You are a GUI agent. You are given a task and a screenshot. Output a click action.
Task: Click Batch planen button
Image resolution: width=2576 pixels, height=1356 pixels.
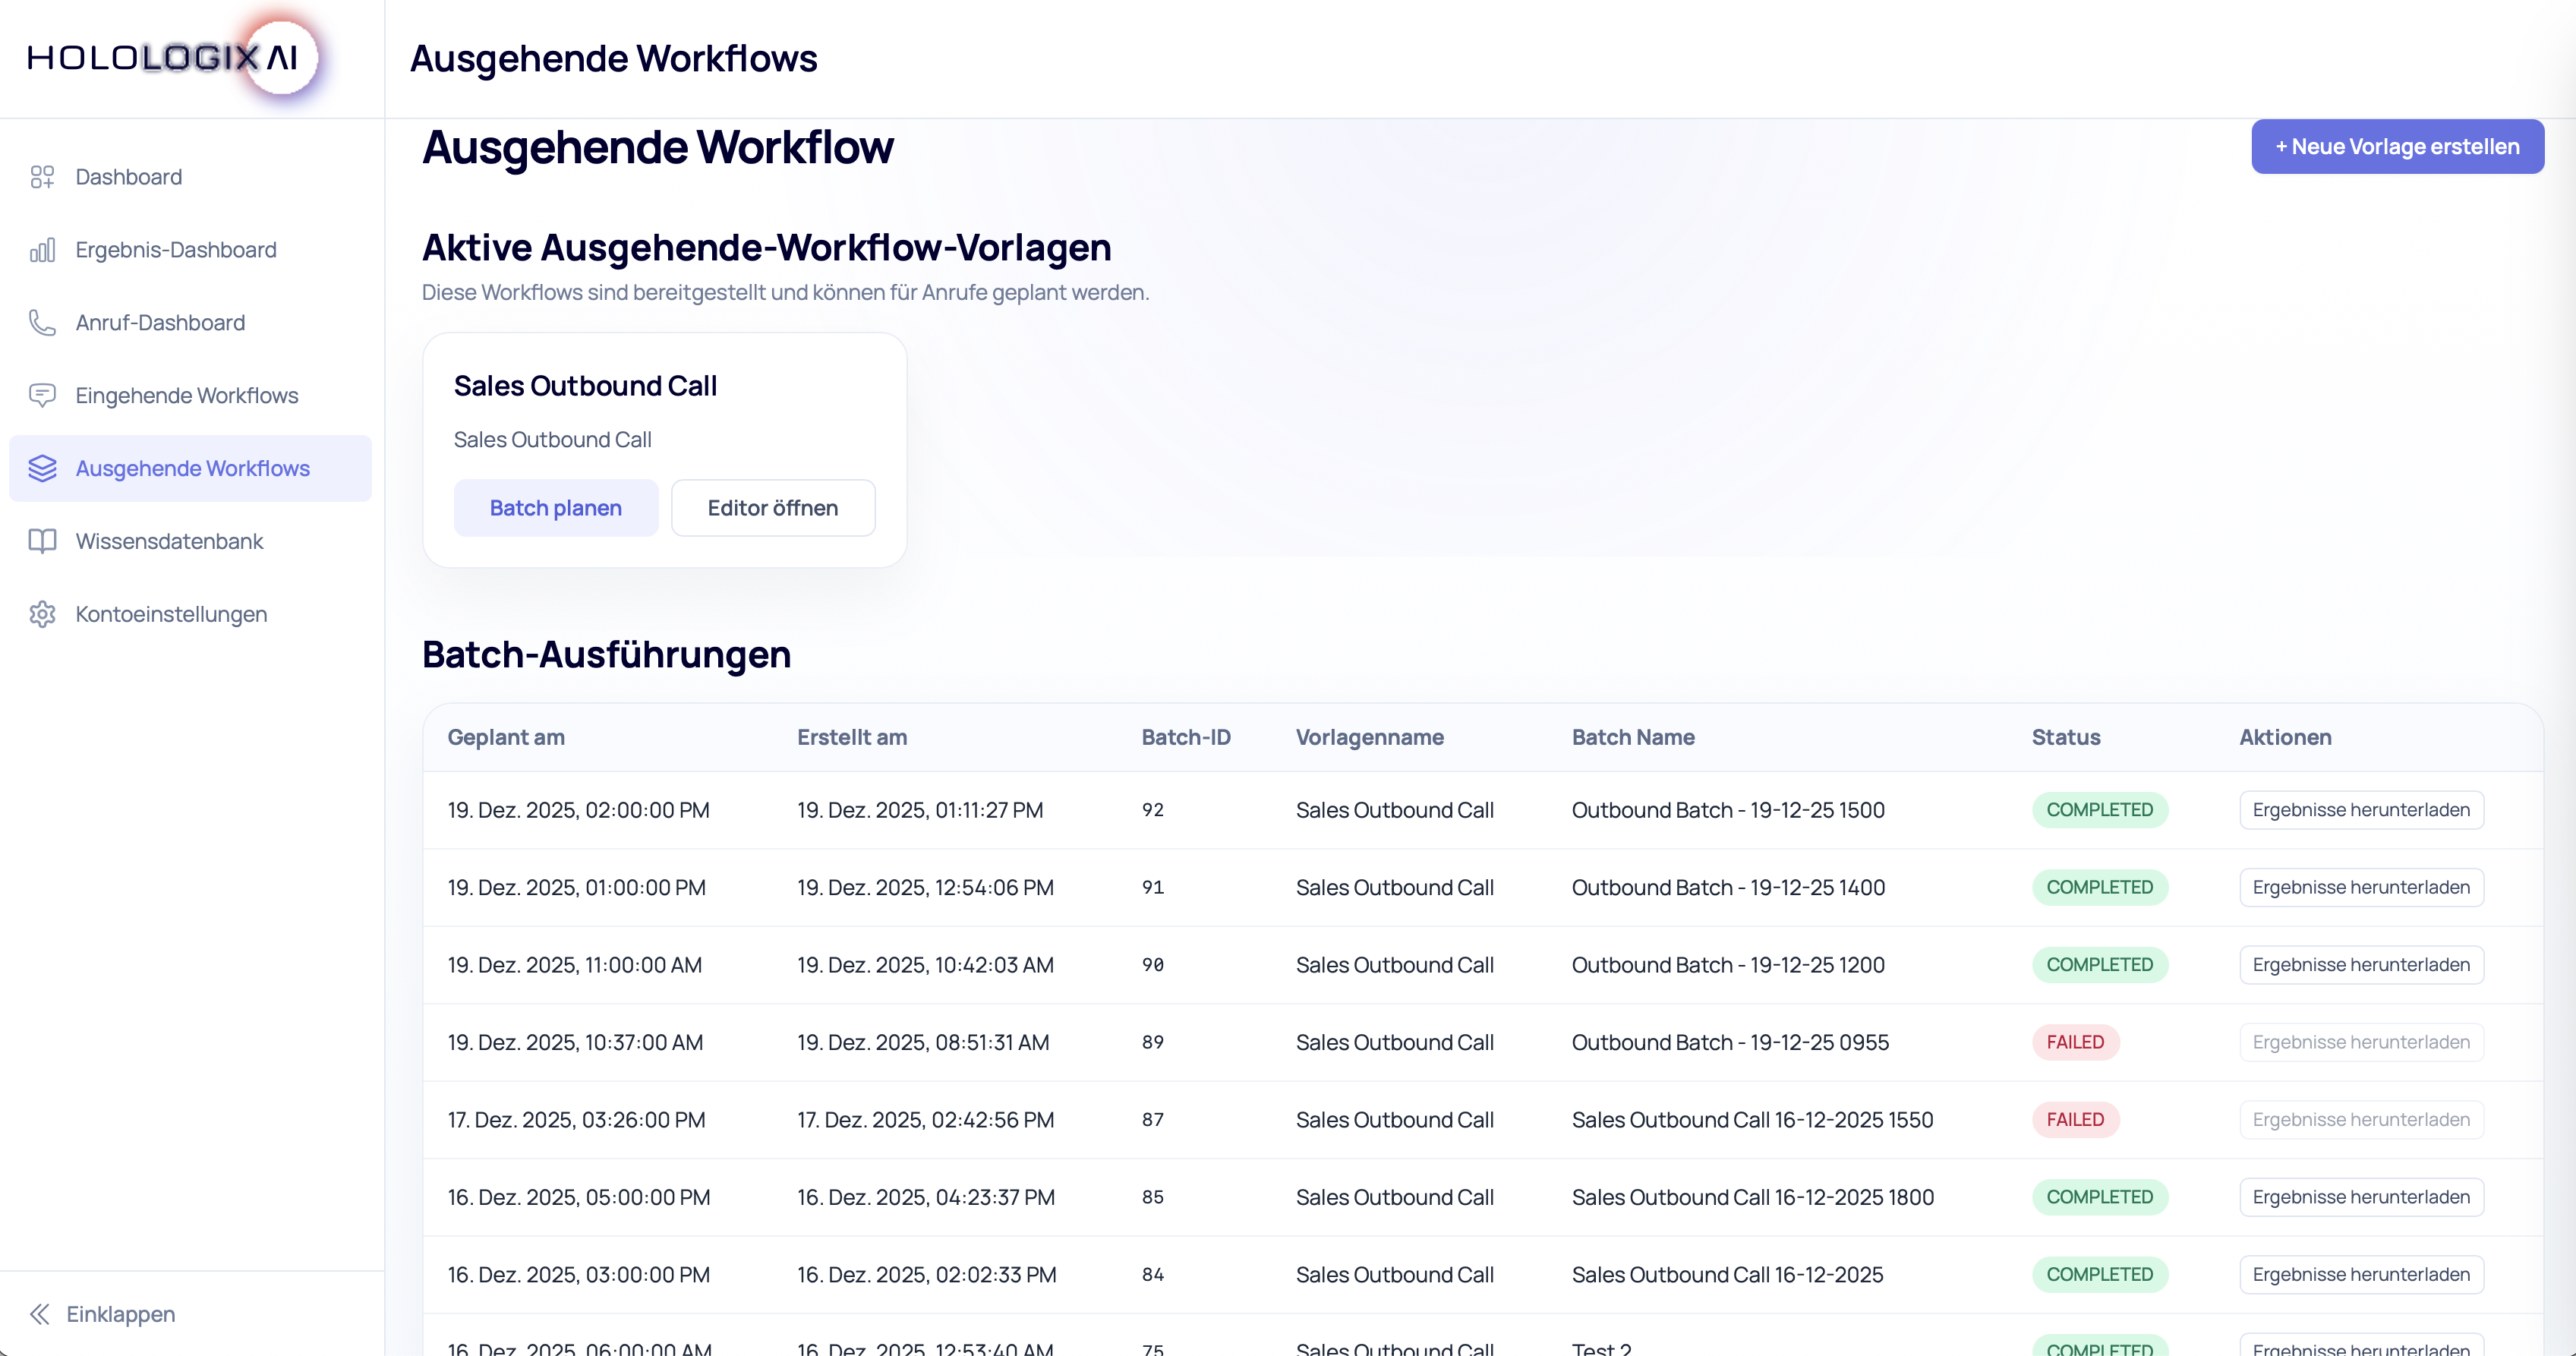point(555,508)
